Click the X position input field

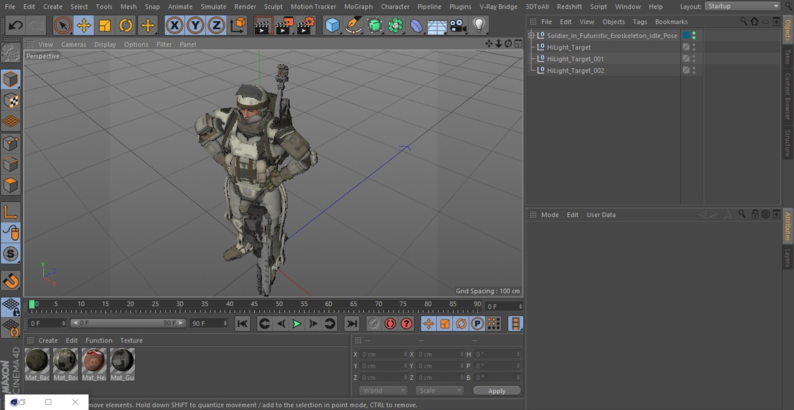[x=384, y=355]
